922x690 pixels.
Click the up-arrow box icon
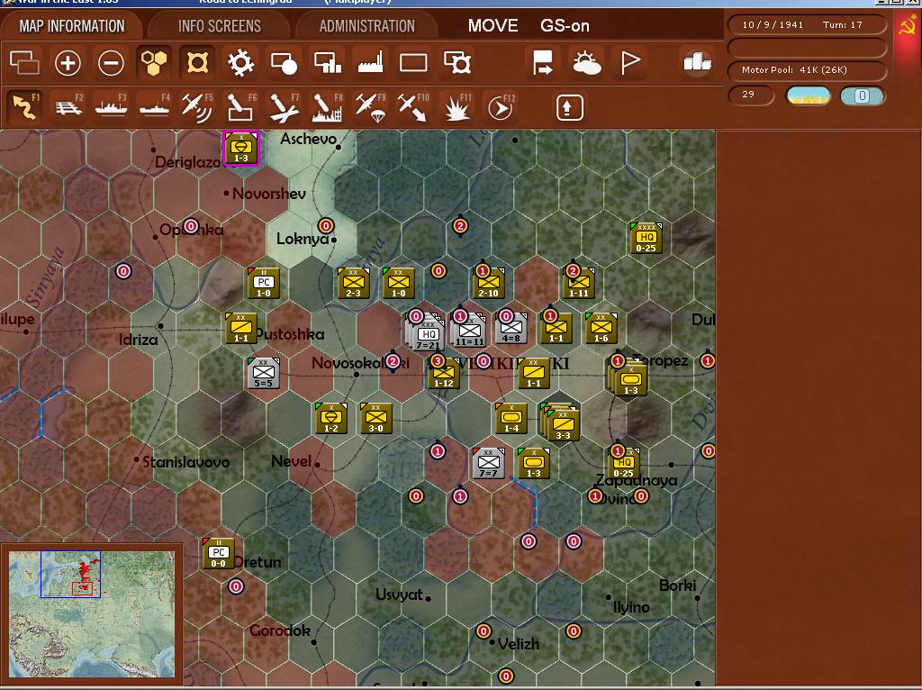click(569, 108)
